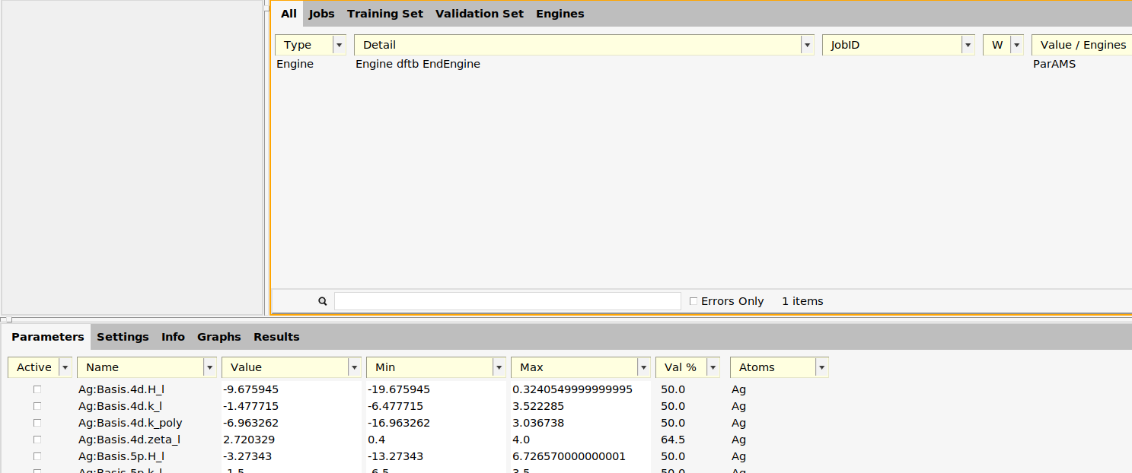Click the search input field
This screenshot has width=1132, height=473.
(507, 301)
